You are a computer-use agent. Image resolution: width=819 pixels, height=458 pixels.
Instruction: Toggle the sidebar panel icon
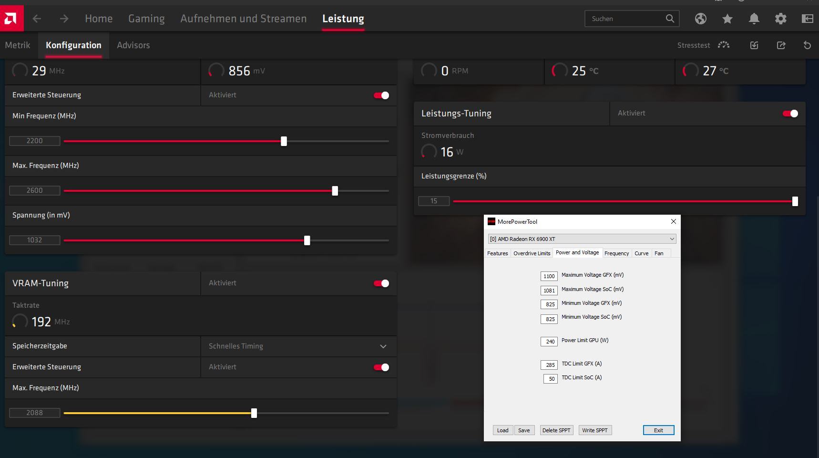pyautogui.click(x=807, y=19)
